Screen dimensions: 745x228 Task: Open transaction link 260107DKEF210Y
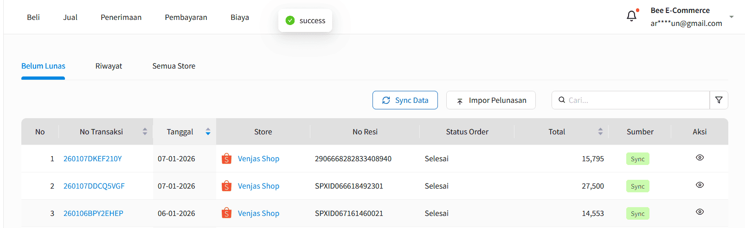point(93,159)
